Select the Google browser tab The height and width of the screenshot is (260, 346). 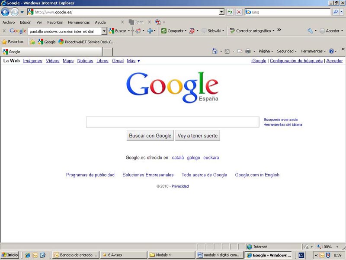click(x=52, y=52)
